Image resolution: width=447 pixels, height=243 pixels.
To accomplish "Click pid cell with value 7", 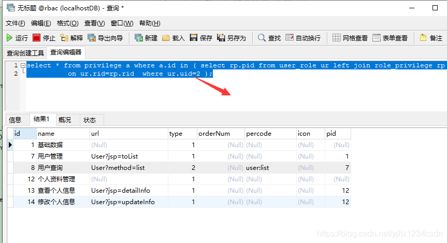I will point(338,168).
